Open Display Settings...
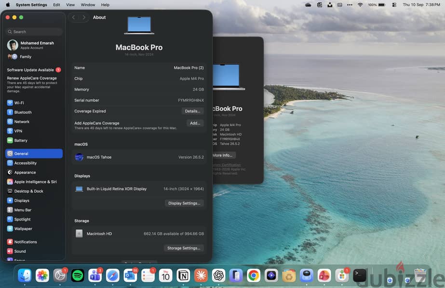The height and width of the screenshot is (288, 445). pyautogui.click(x=184, y=203)
